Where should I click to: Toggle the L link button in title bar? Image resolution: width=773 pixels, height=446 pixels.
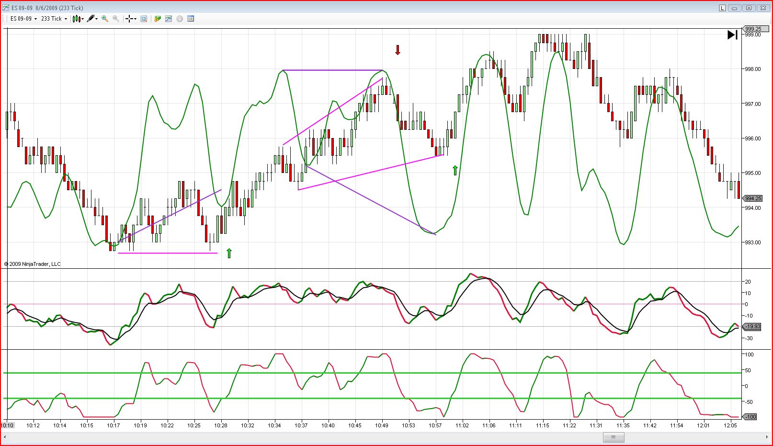[722, 8]
